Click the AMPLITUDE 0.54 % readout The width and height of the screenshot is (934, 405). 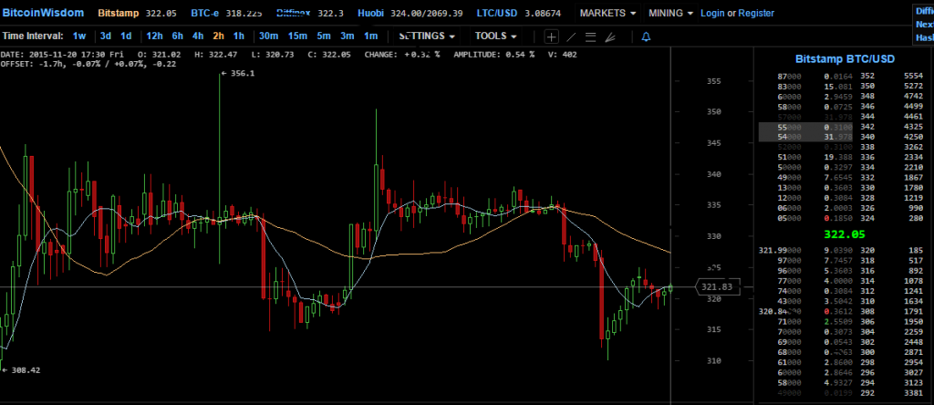click(x=494, y=54)
